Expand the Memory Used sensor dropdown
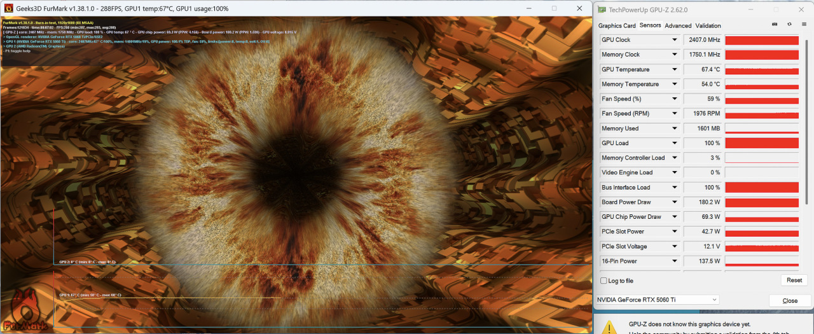The width and height of the screenshot is (814, 334). tap(675, 129)
